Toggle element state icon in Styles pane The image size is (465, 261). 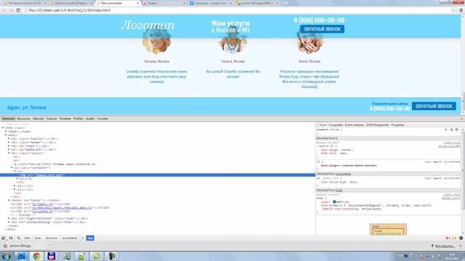[x=451, y=130]
